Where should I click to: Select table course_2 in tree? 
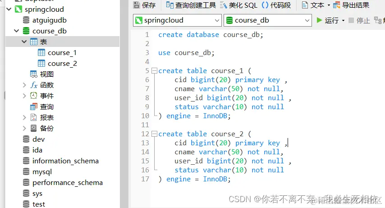pyautogui.click(x=62, y=64)
